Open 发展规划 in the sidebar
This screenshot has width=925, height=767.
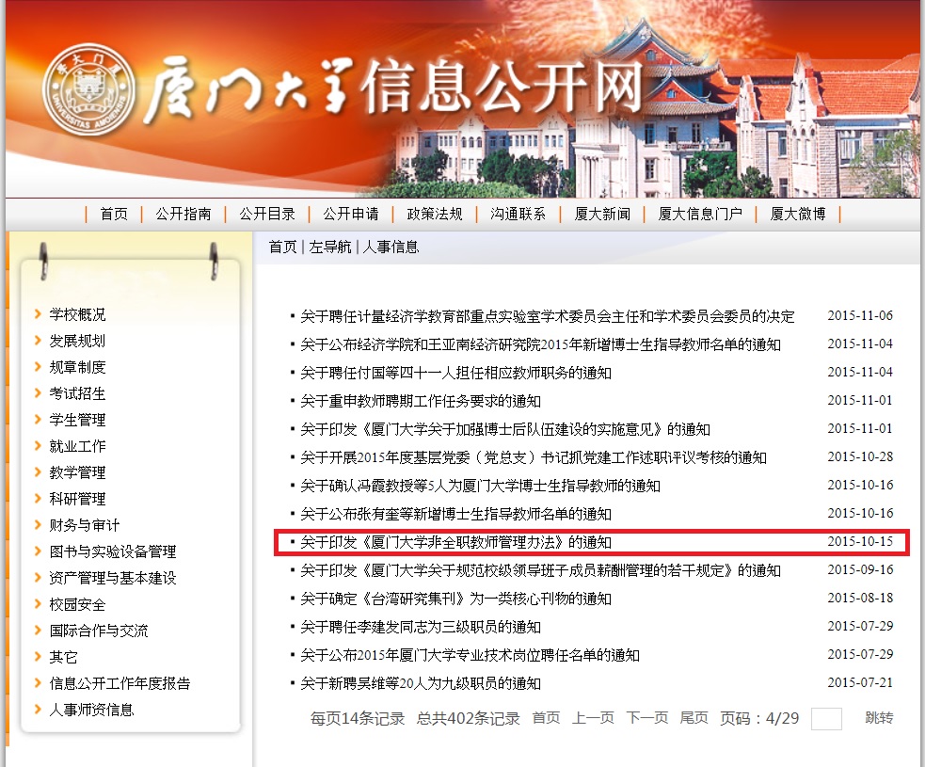77,341
